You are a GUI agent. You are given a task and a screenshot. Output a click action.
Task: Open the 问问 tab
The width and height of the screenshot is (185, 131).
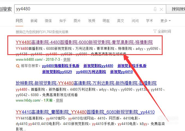click(x=135, y=21)
